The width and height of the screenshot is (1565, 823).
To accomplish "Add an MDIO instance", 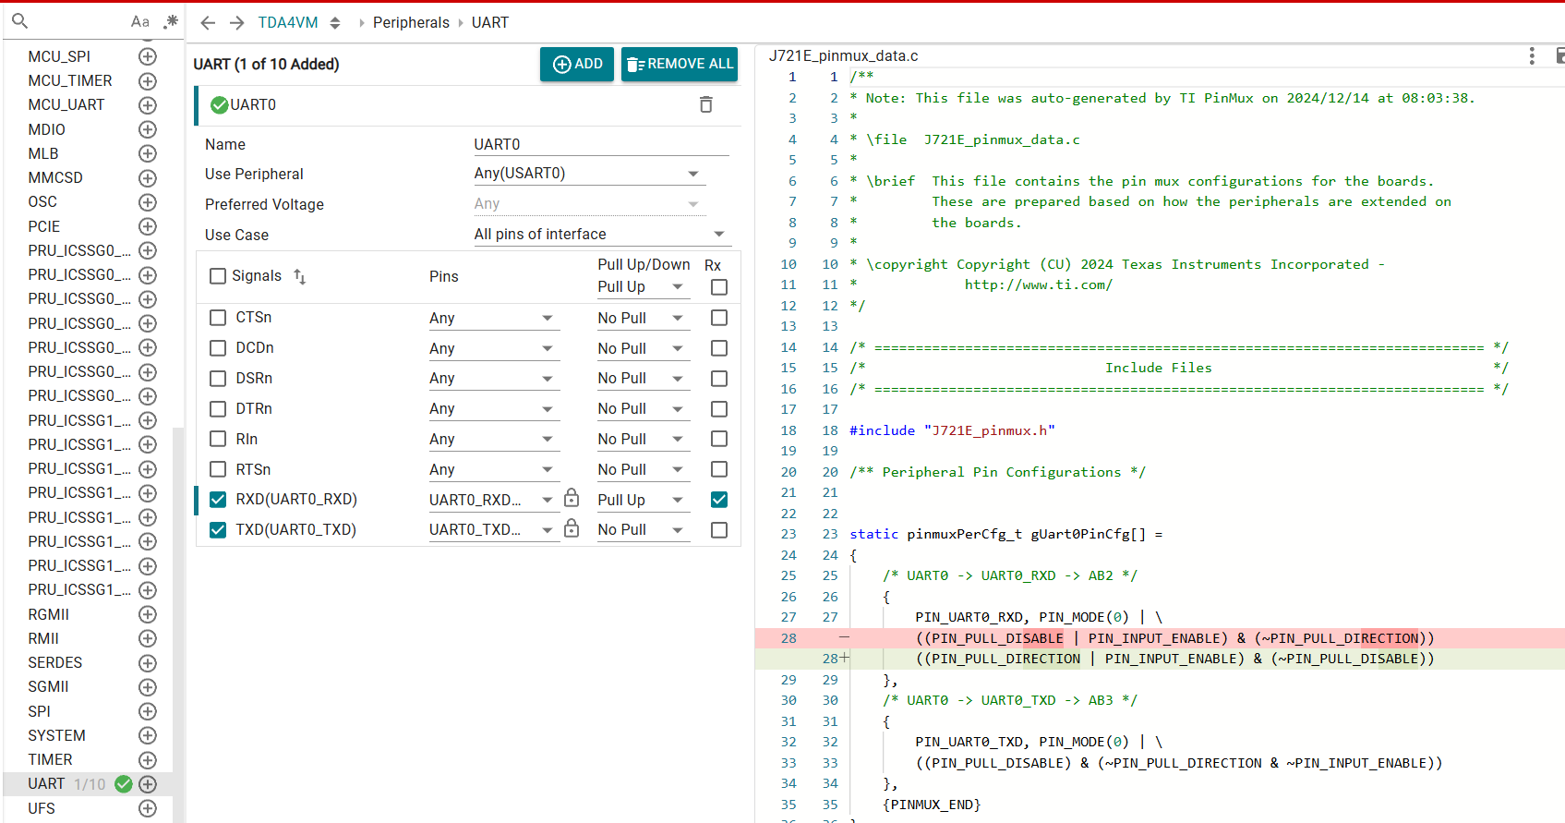I will pos(148,129).
